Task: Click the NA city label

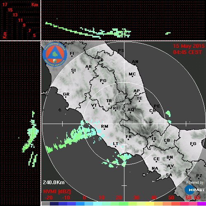Action: [x=155, y=169]
